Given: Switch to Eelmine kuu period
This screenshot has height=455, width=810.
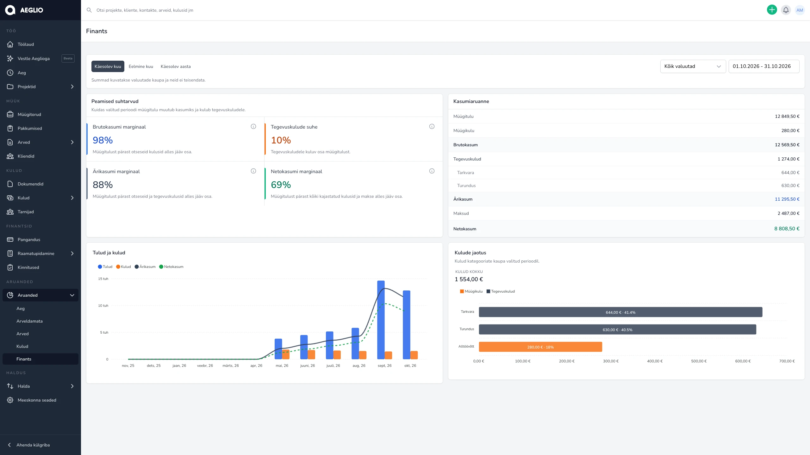Looking at the screenshot, I should (141, 66).
